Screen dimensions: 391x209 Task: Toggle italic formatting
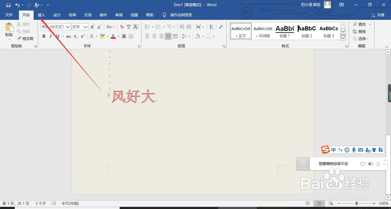tap(50, 36)
